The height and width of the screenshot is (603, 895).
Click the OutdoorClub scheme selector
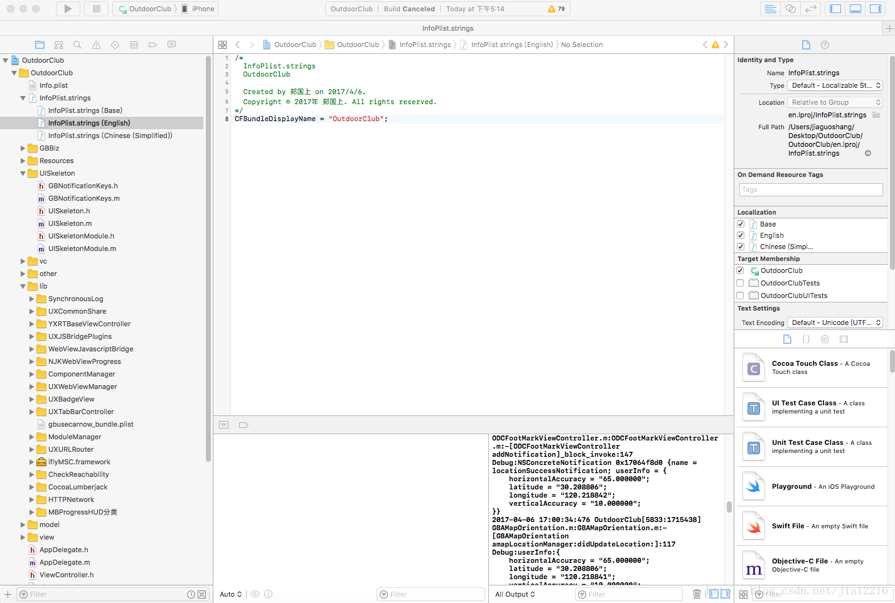point(145,9)
